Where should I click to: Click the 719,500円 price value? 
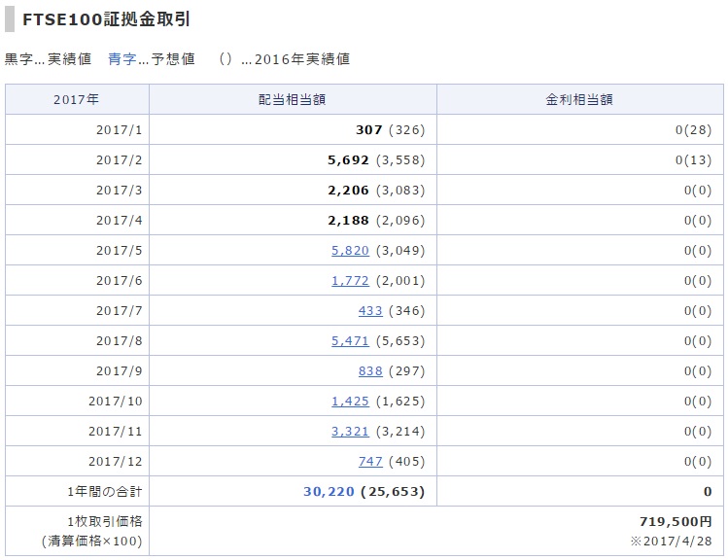[x=676, y=522]
